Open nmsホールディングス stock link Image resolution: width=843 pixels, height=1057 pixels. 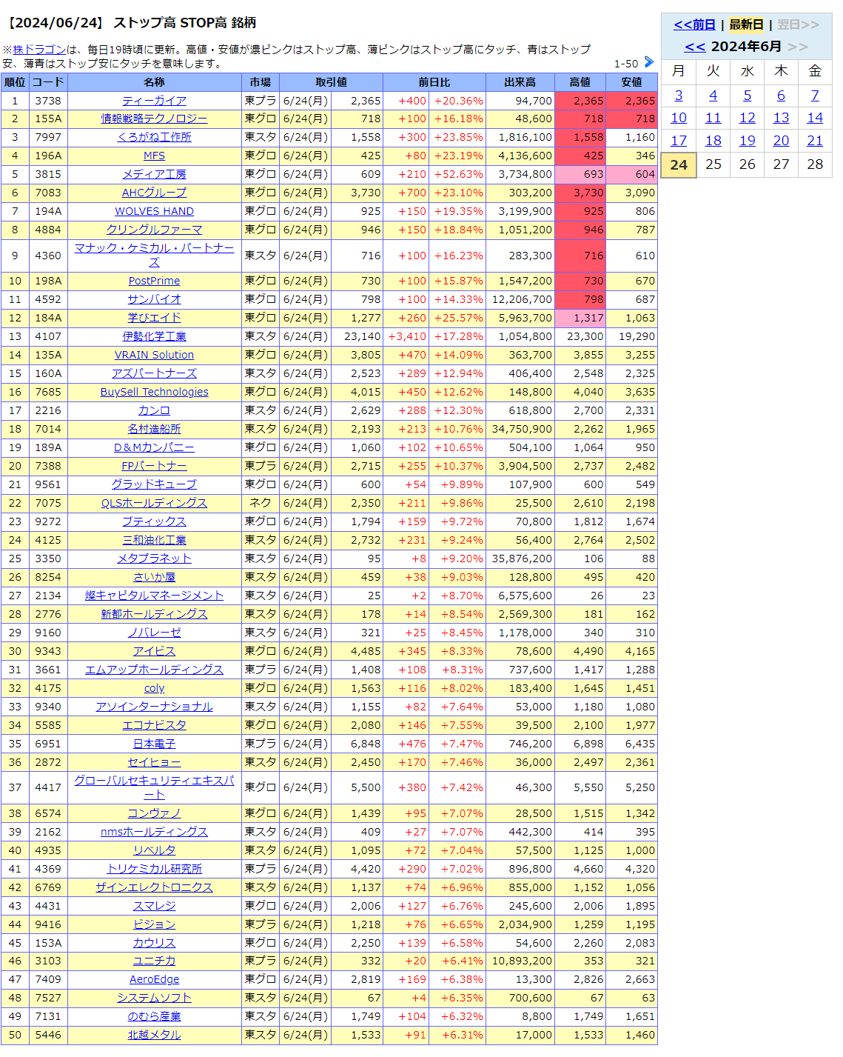pyautogui.click(x=154, y=832)
